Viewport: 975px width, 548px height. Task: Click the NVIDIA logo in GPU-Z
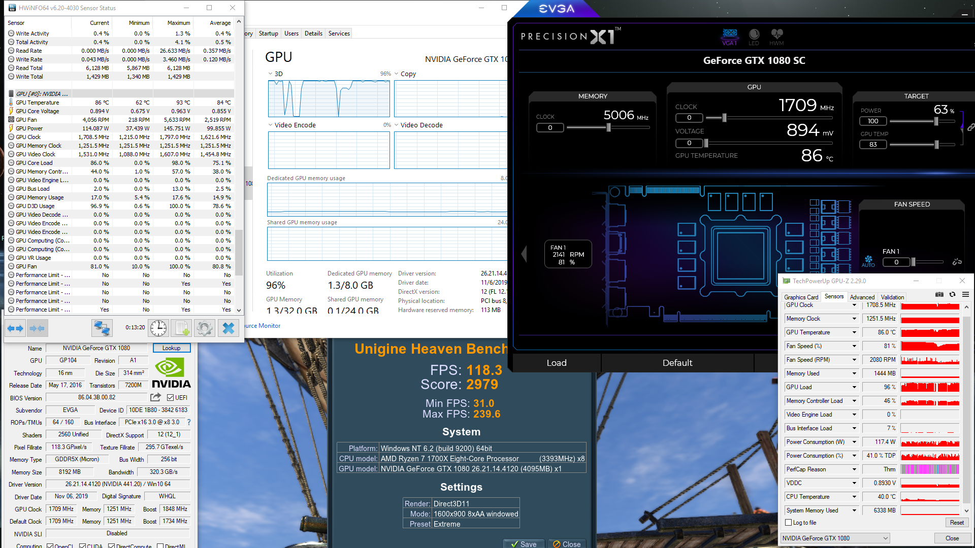click(x=171, y=373)
